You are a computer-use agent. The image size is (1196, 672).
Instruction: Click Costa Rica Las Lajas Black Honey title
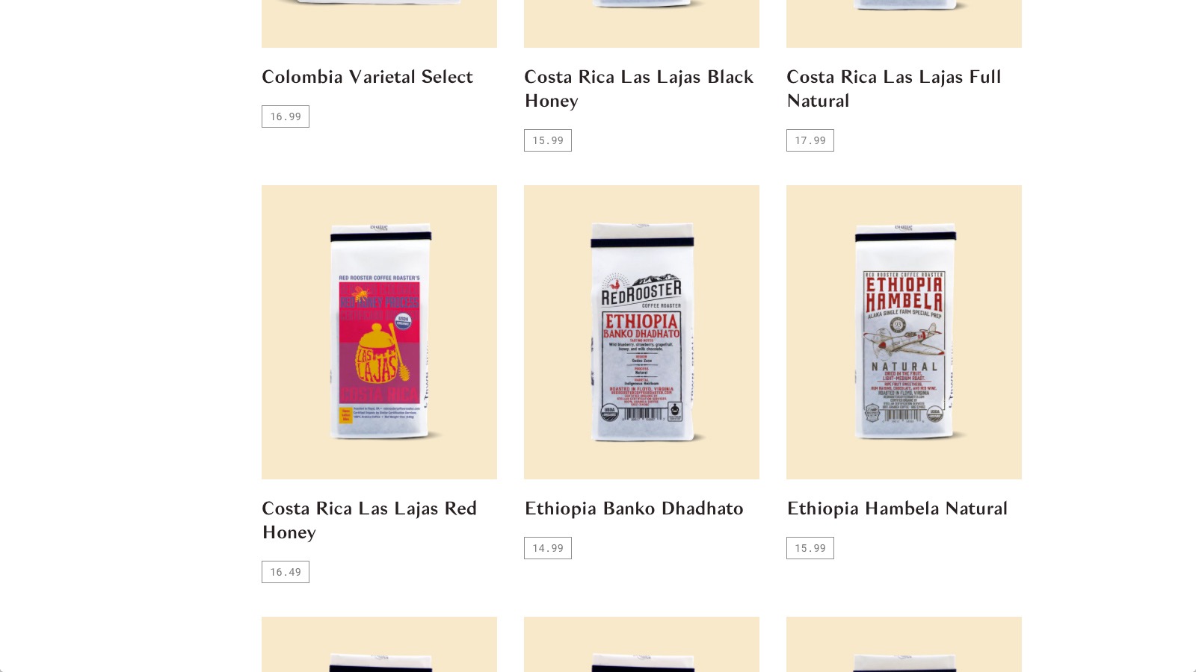pyautogui.click(x=639, y=89)
